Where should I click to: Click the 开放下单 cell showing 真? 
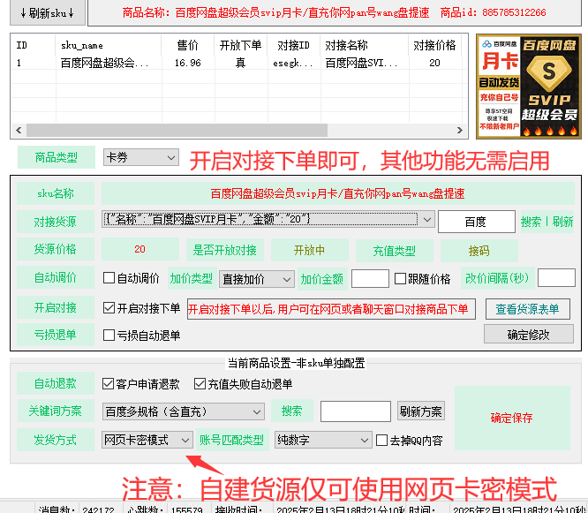pyautogui.click(x=241, y=63)
